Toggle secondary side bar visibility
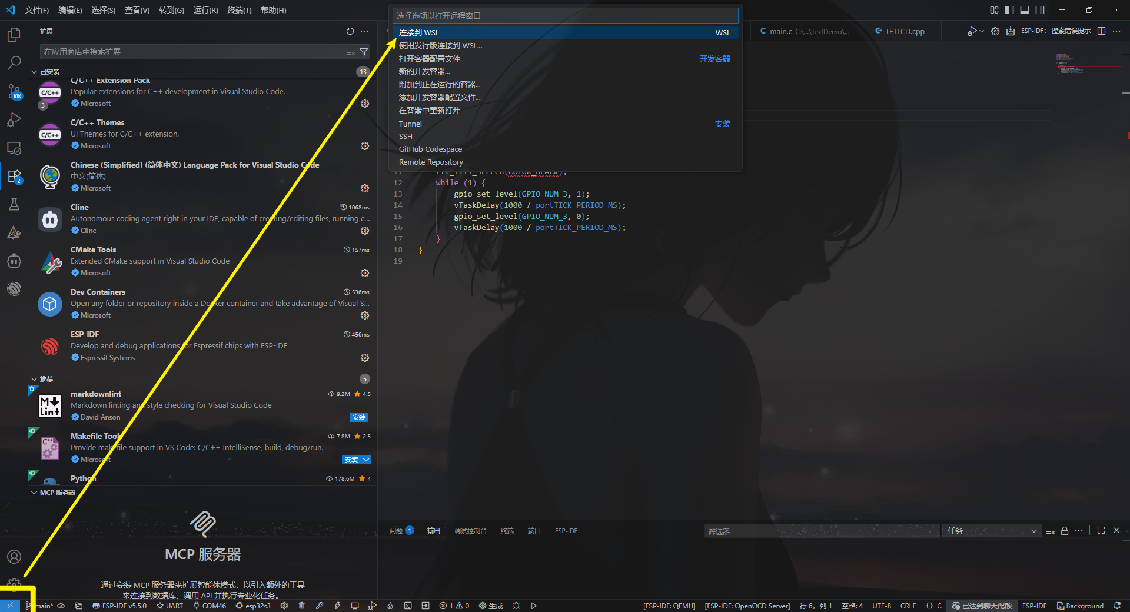Image resolution: width=1130 pixels, height=612 pixels. (x=1040, y=10)
